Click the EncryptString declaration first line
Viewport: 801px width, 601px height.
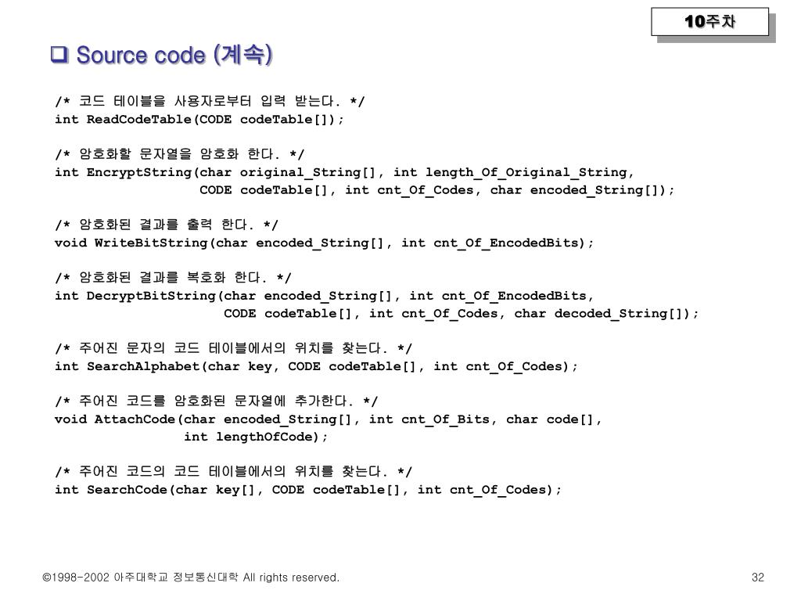(344, 173)
